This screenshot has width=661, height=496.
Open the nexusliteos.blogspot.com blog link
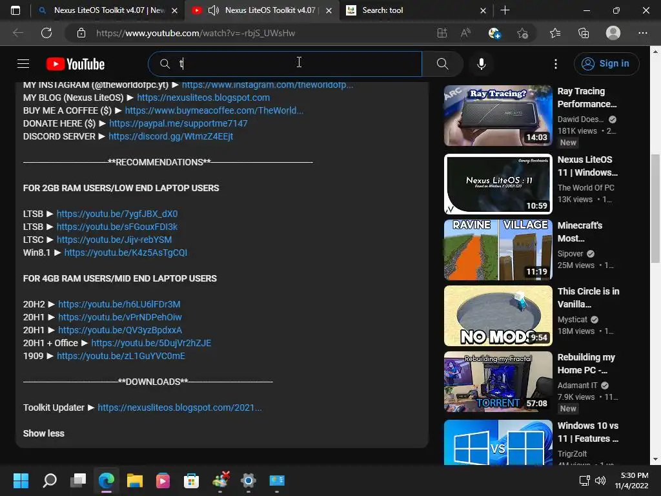pyautogui.click(x=203, y=98)
